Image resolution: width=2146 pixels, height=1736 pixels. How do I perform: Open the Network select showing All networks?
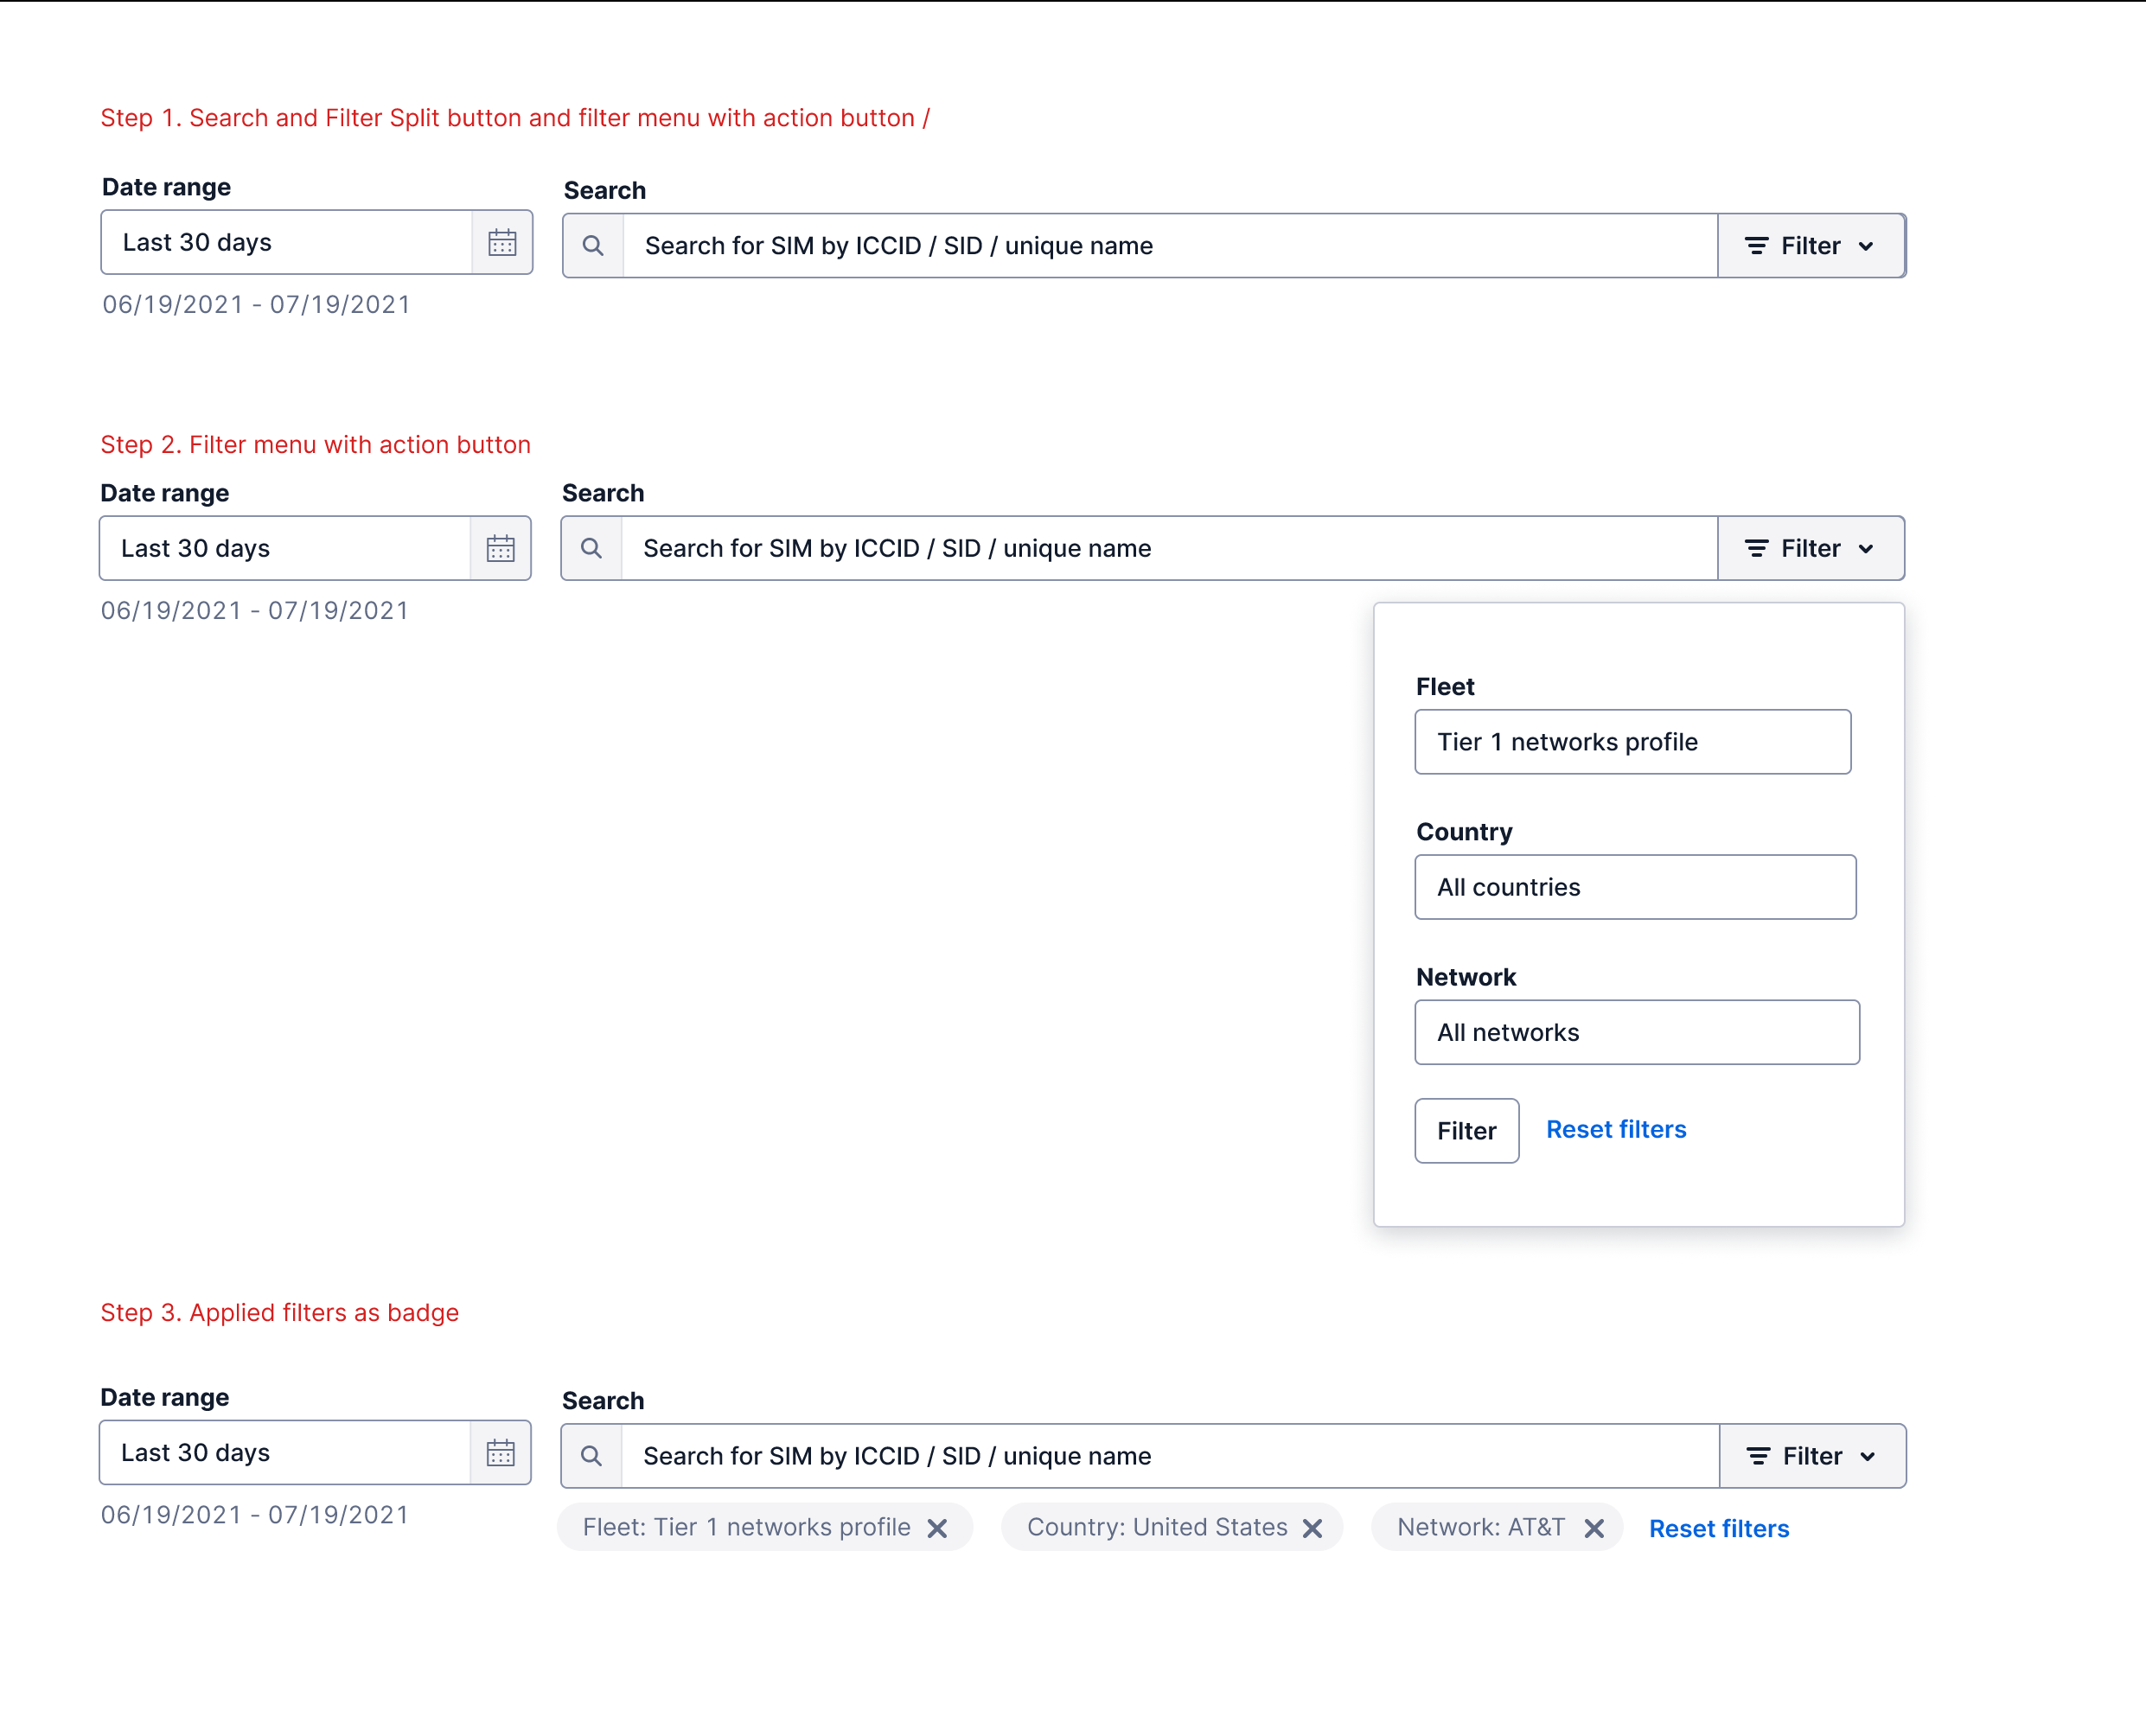click(x=1637, y=1032)
